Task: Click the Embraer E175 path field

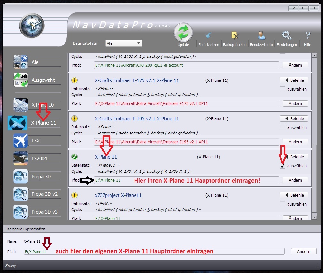Action: [187, 103]
